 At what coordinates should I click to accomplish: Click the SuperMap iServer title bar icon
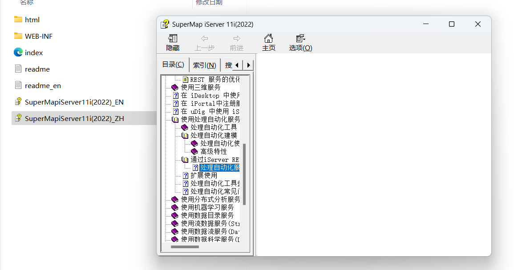tap(165, 24)
